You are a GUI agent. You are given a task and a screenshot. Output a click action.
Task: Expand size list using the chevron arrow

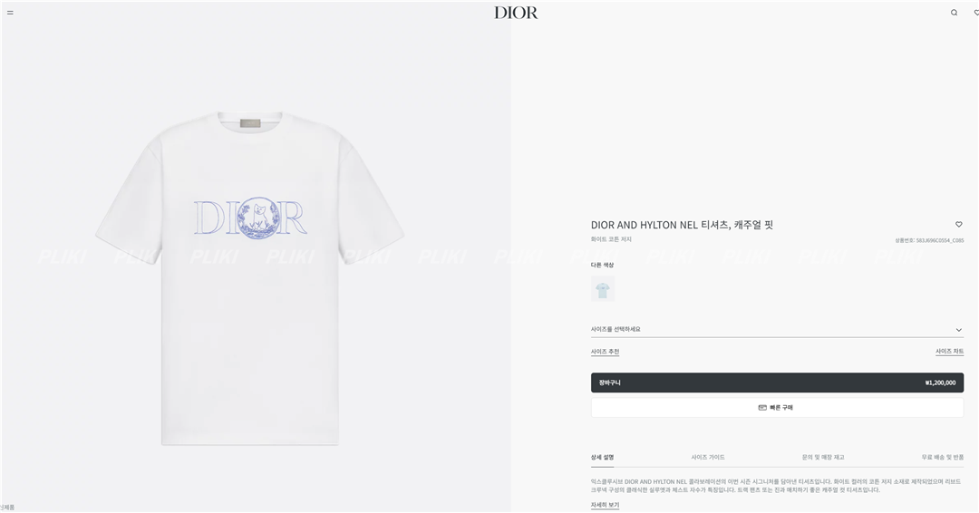tap(959, 330)
